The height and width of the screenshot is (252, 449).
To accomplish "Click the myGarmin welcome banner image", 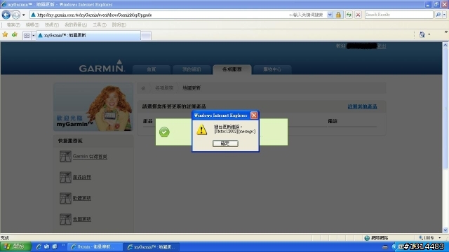I will pos(93,107).
